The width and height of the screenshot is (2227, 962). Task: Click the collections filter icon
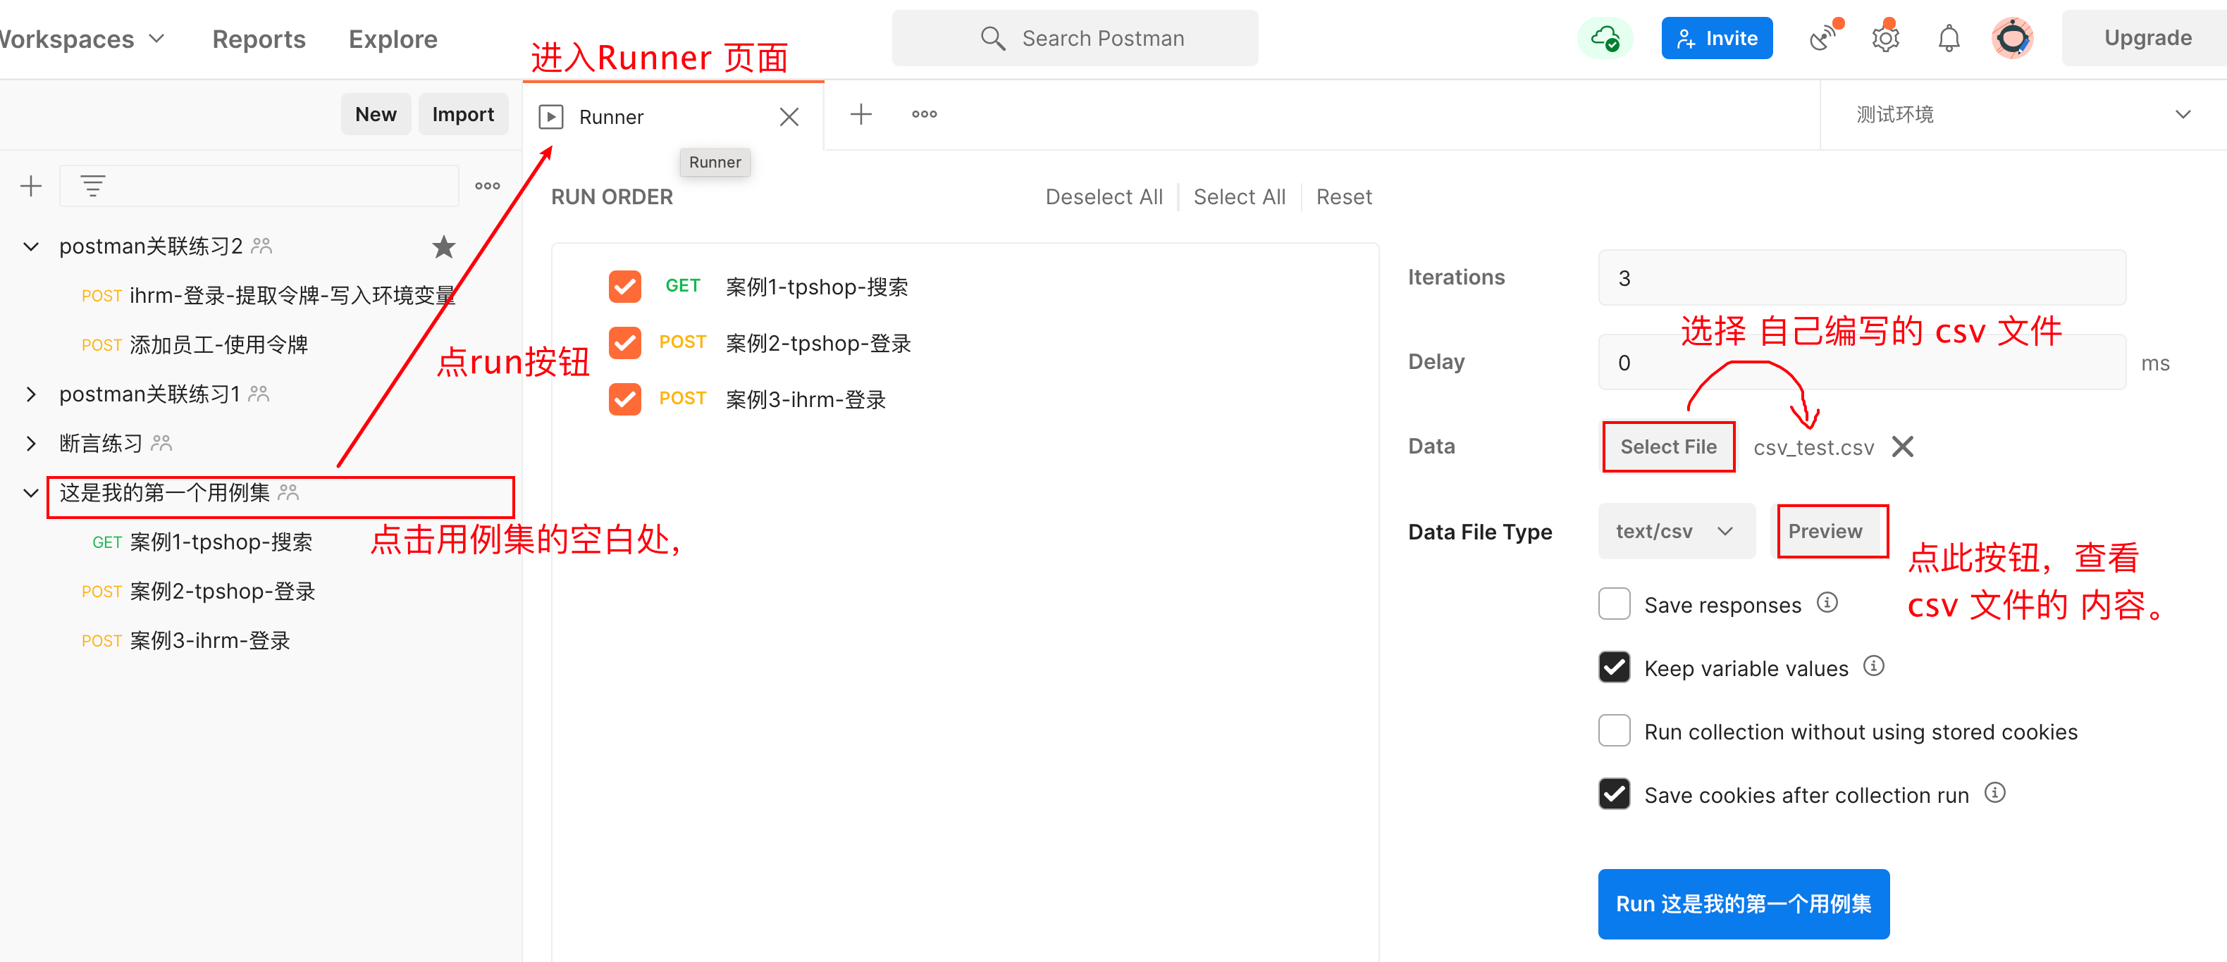(x=92, y=186)
